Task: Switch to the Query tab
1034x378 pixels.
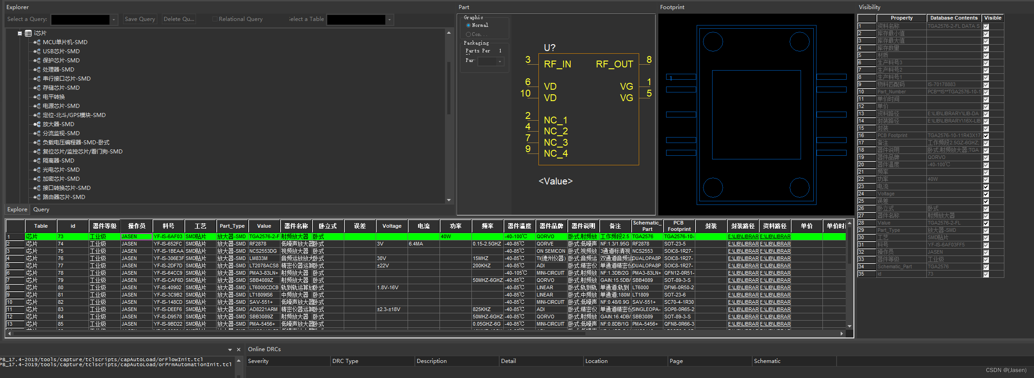Action: [41, 209]
